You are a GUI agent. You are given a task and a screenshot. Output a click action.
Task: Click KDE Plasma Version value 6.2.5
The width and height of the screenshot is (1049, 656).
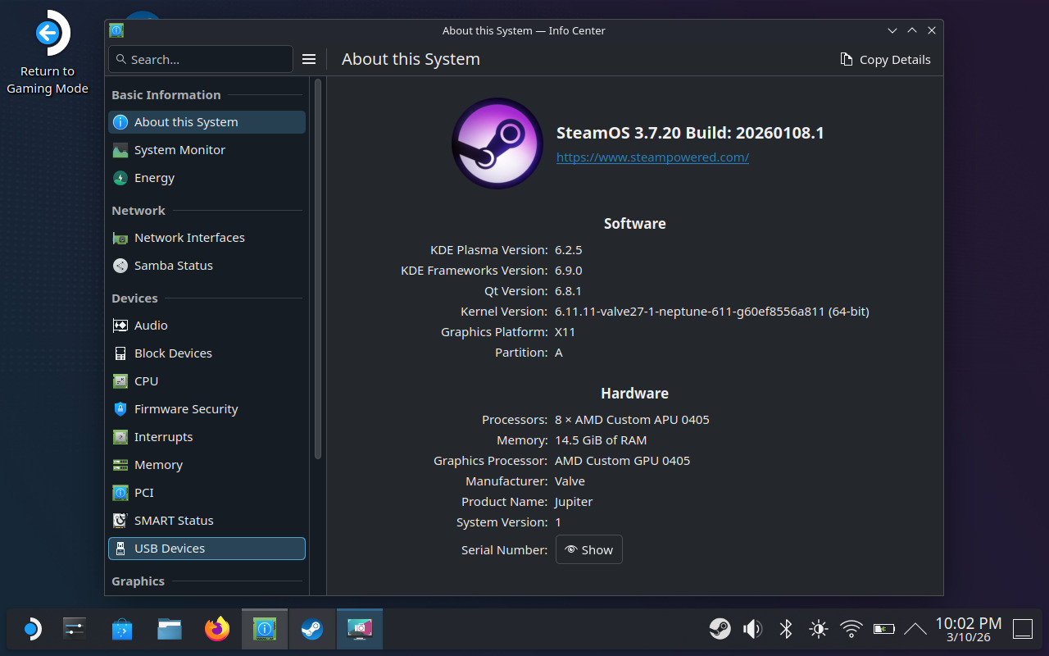tap(569, 250)
